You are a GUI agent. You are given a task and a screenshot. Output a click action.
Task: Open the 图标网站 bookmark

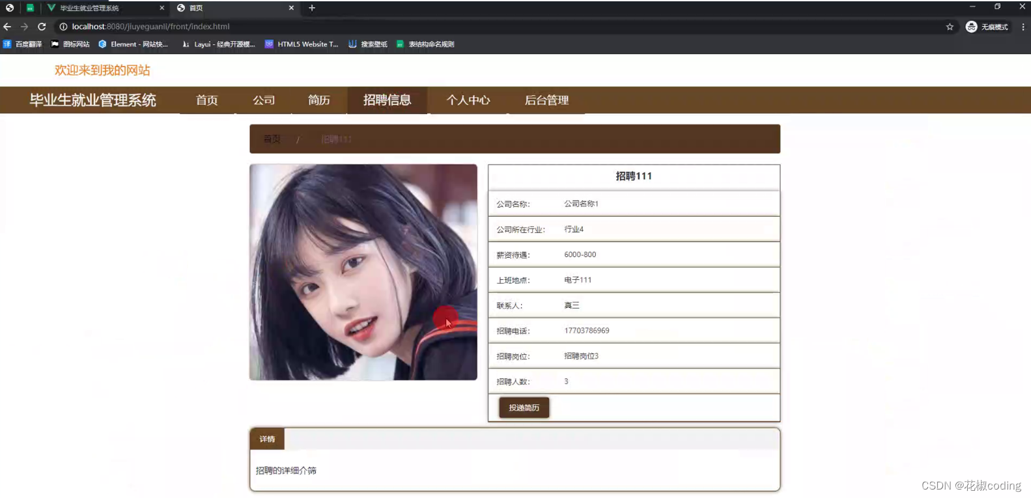pos(70,44)
